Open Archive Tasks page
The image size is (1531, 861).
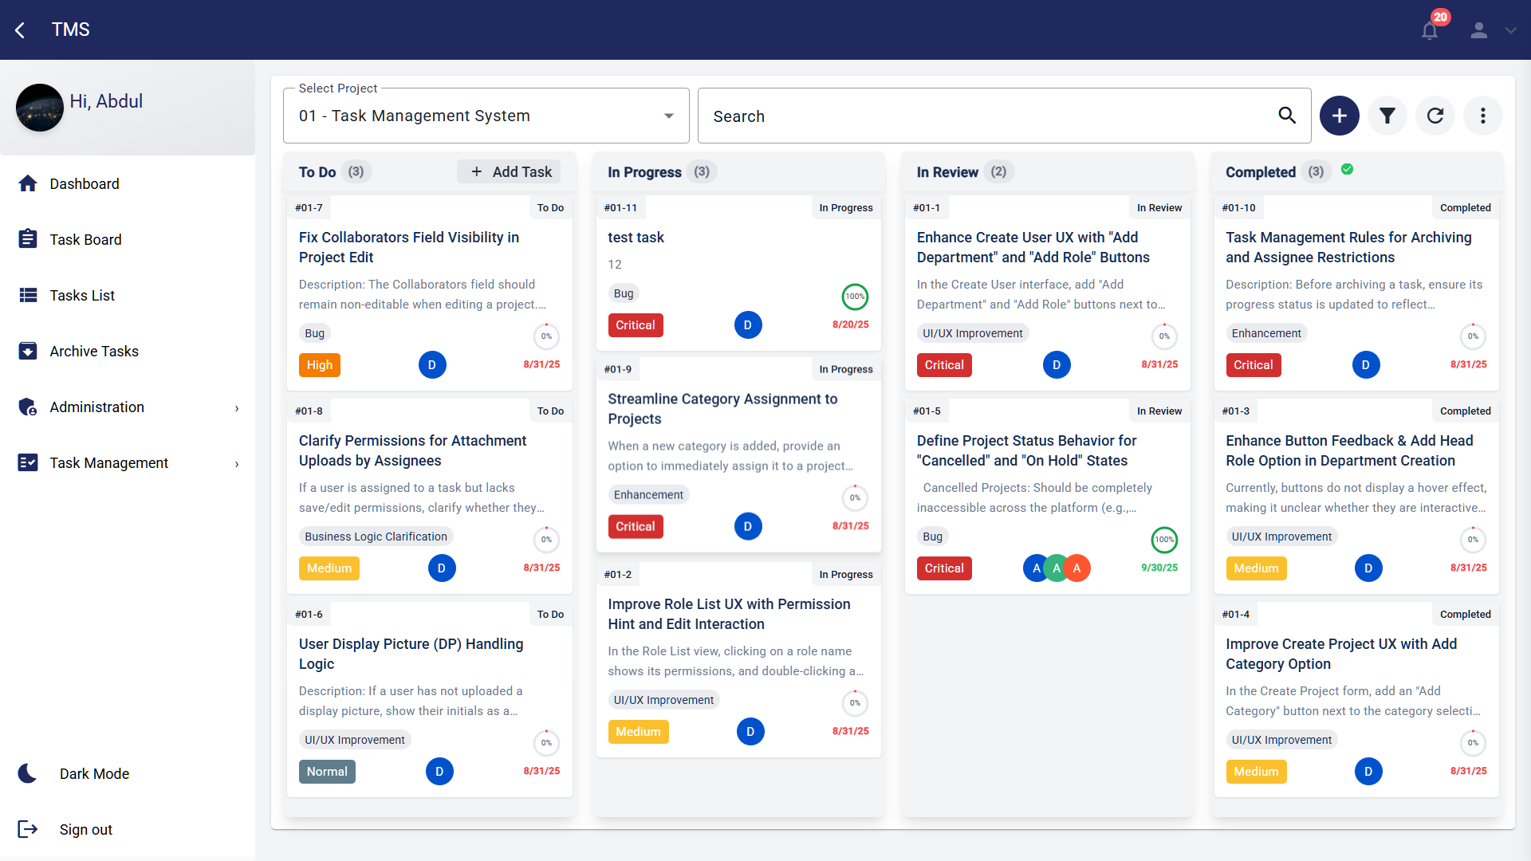tap(94, 352)
